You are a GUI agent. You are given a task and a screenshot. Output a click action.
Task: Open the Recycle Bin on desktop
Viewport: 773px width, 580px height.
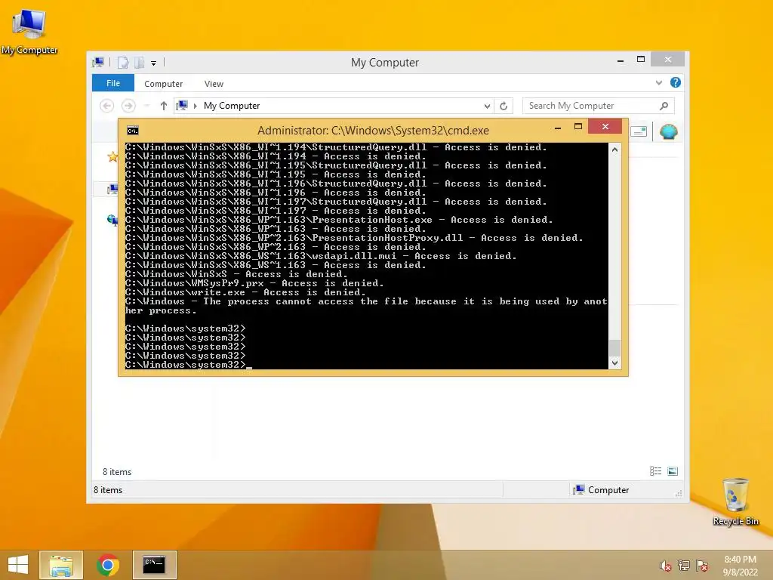click(x=735, y=501)
